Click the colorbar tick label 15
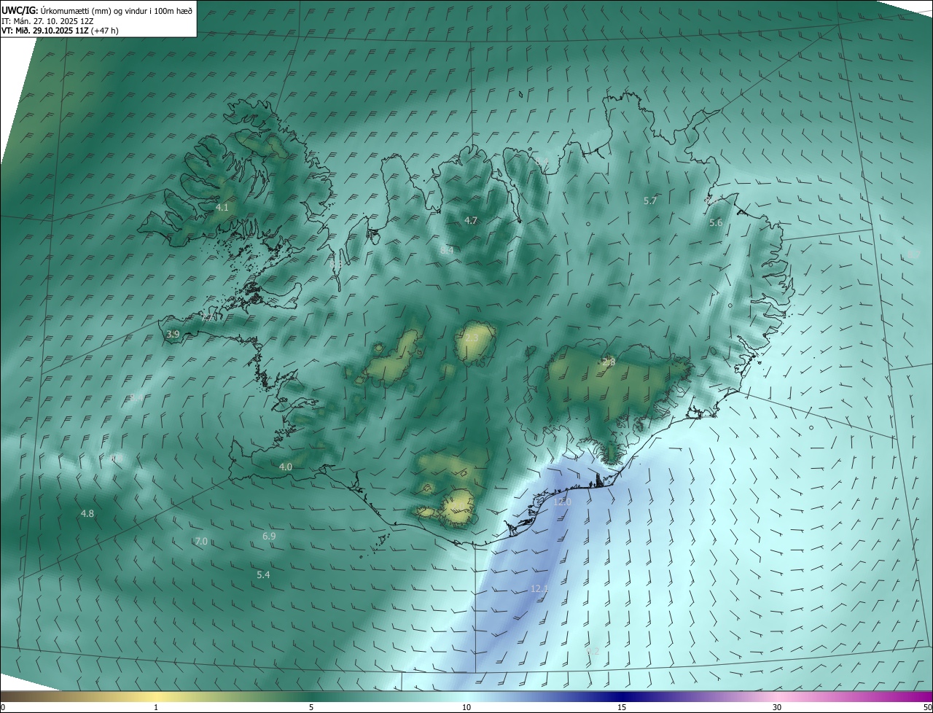 pyautogui.click(x=622, y=707)
